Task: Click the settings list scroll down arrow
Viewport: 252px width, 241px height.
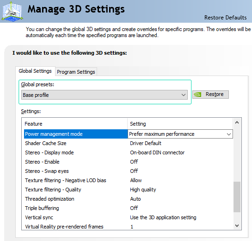Action: click(237, 226)
